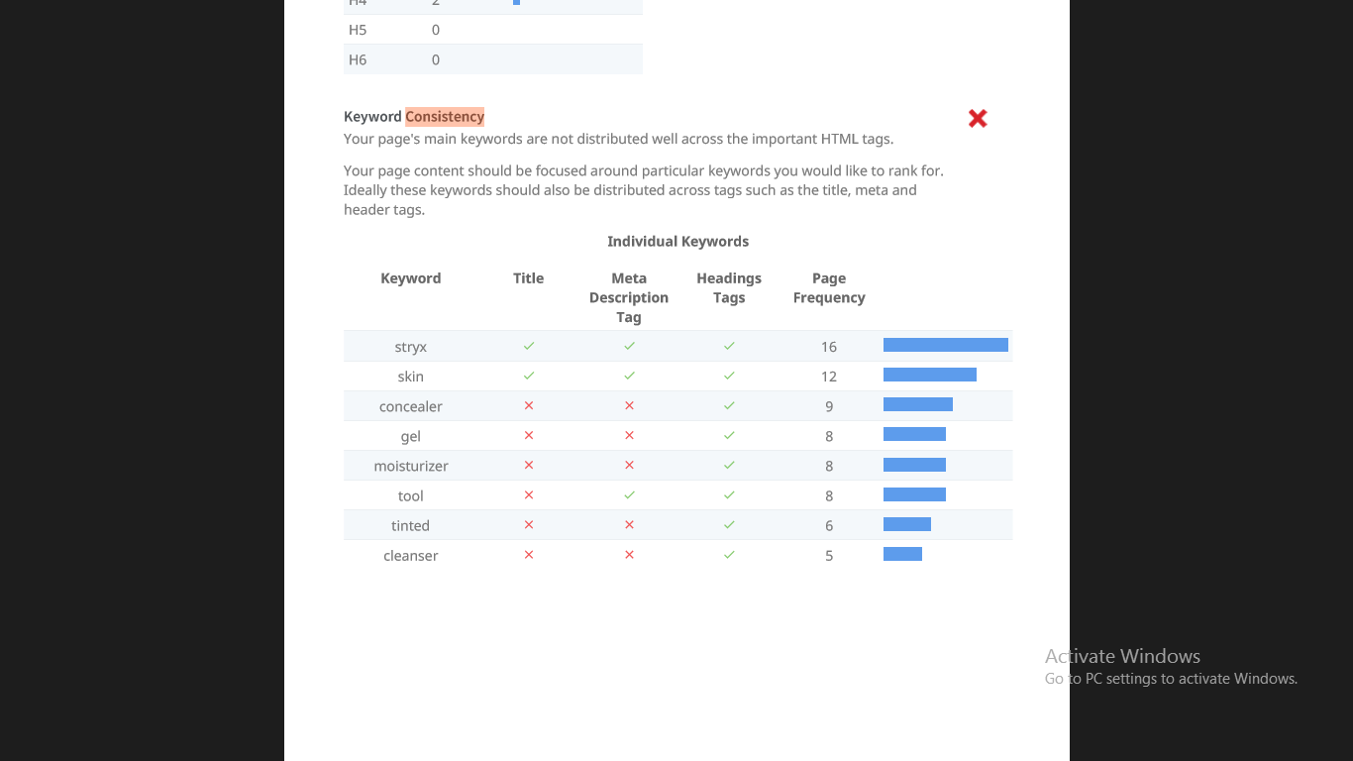1353x761 pixels.
Task: Click the cleanser page frequency bar
Action: 902,554
